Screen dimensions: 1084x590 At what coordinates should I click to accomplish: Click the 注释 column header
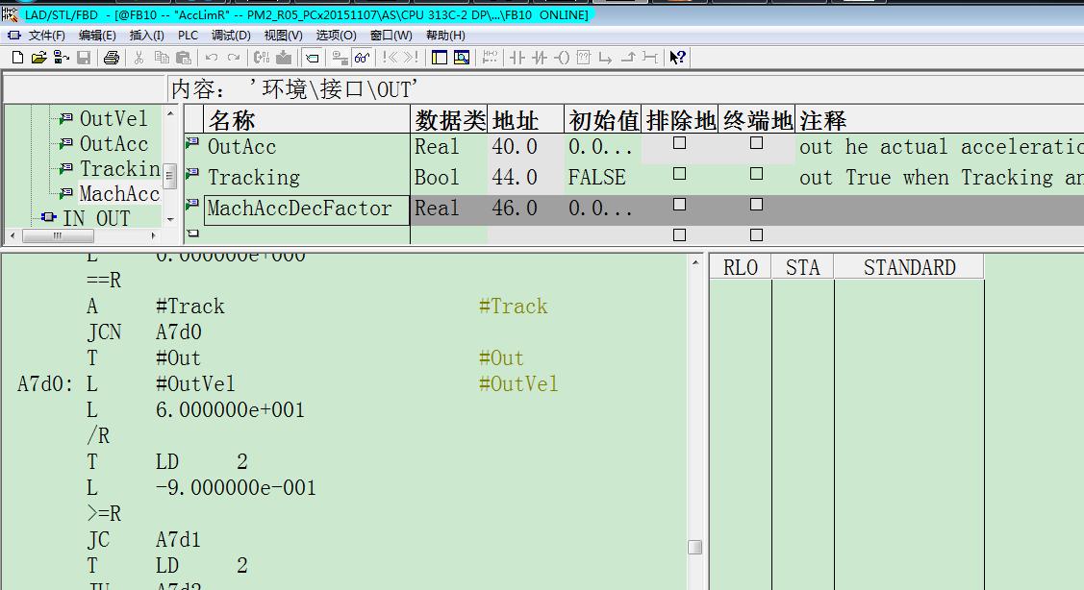940,120
